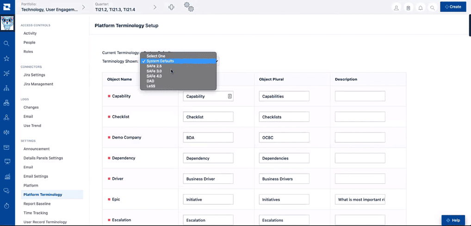The width and height of the screenshot is (471, 226).
Task: Click the icon inside Capability name field
Action: [229, 96]
